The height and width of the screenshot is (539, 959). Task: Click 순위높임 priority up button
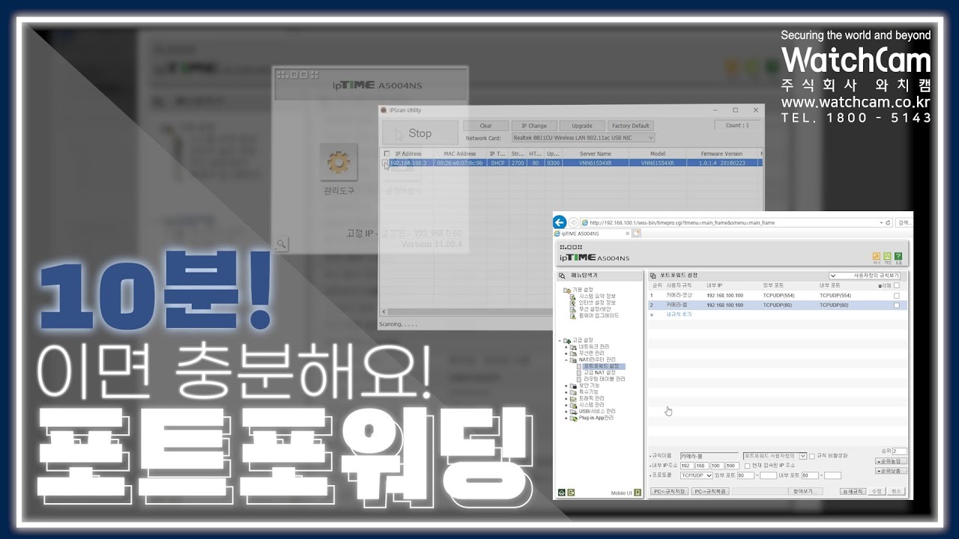pyautogui.click(x=891, y=461)
